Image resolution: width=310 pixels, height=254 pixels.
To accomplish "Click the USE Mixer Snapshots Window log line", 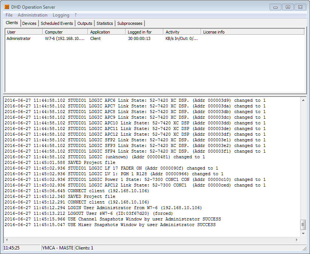I will coord(110,225).
